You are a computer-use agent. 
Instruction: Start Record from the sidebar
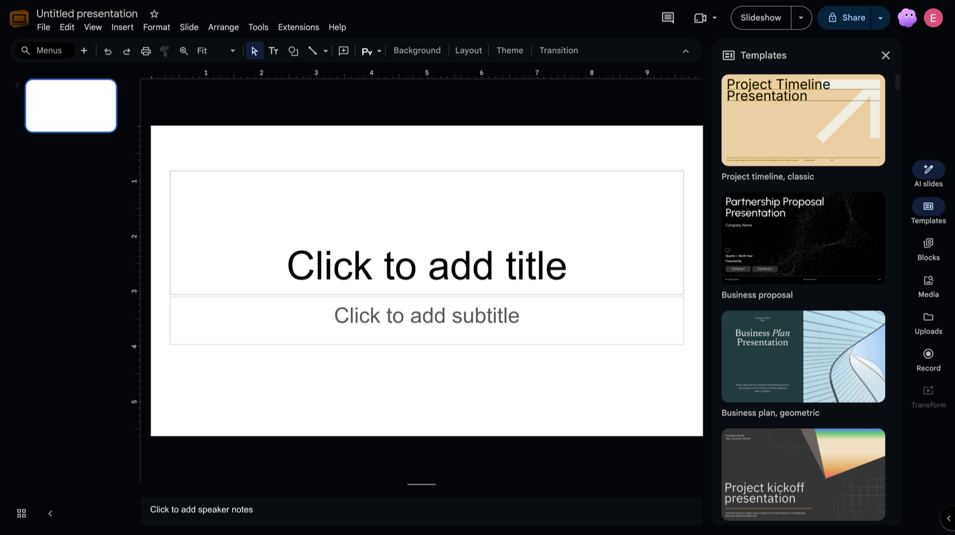(x=928, y=360)
